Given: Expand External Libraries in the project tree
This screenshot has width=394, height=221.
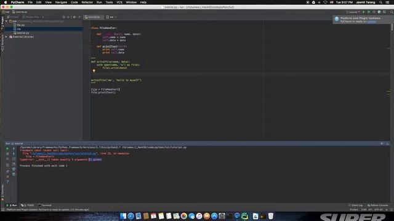Looking at the screenshot, I should point(6,37).
